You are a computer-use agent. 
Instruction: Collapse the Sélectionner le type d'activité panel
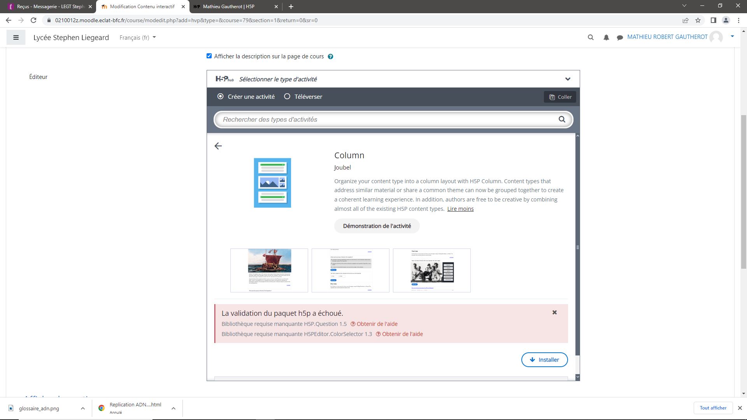[568, 79]
